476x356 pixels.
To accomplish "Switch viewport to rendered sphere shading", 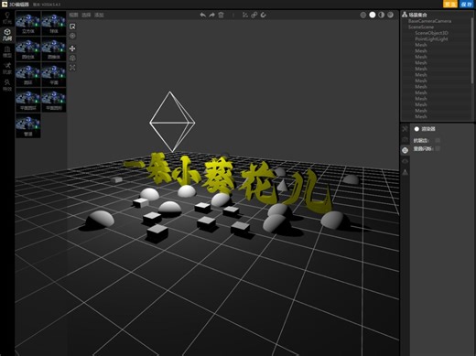I will (x=390, y=15).
